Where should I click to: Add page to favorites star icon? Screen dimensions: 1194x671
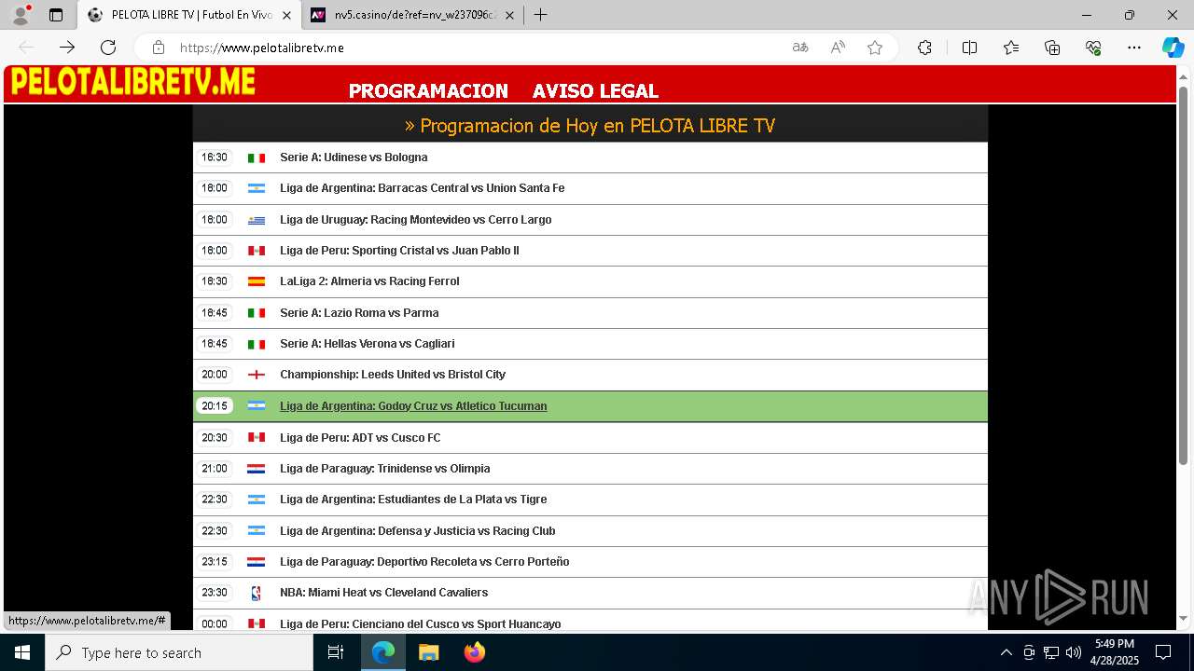click(875, 48)
